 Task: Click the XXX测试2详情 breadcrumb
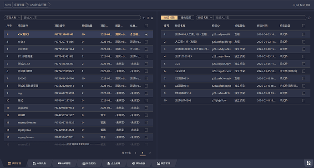pyautogui.click(x=38, y=5)
